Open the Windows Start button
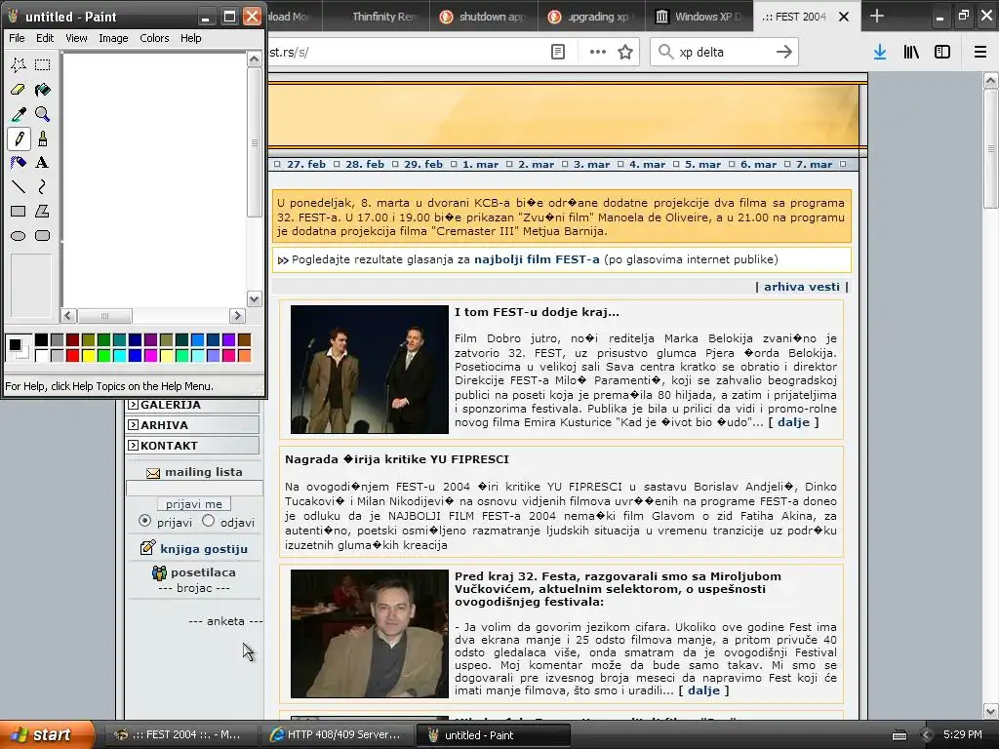The height and width of the screenshot is (749, 999). click(x=47, y=734)
